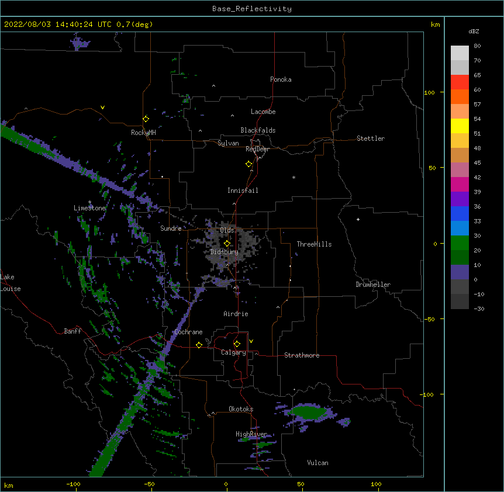
Task: Select the Banff map label
Action: click(x=73, y=331)
